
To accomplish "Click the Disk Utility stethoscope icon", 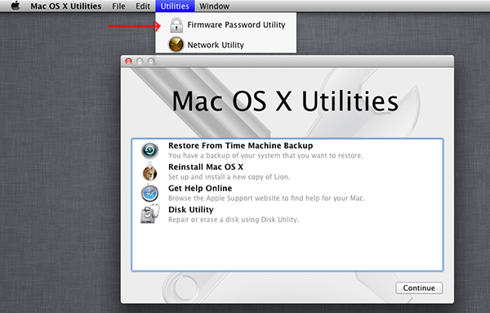I will pyautogui.click(x=150, y=214).
